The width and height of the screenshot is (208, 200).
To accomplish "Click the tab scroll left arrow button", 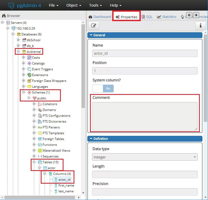I will tap(189, 15).
